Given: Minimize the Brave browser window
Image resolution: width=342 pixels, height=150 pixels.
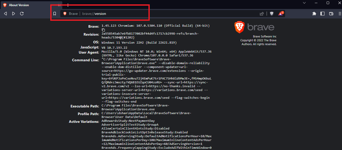Looking at the screenshot, I should [316, 3].
